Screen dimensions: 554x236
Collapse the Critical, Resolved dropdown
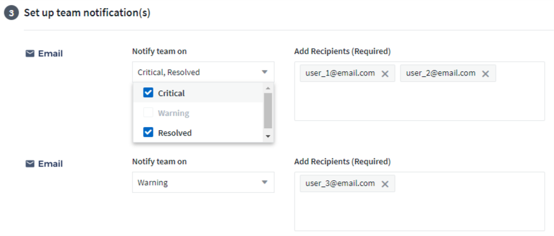coord(203,72)
